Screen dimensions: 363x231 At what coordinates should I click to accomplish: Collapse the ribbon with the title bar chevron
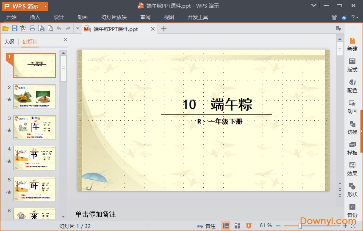pyautogui.click(x=314, y=6)
